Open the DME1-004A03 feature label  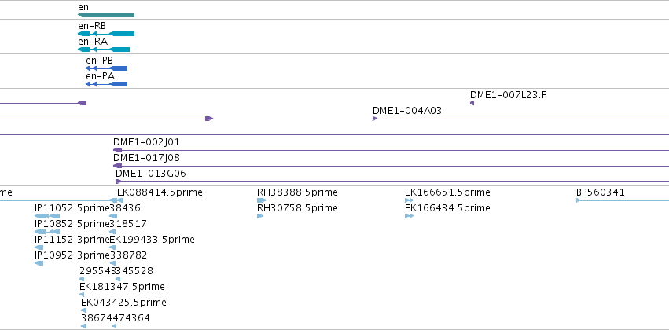pos(407,111)
